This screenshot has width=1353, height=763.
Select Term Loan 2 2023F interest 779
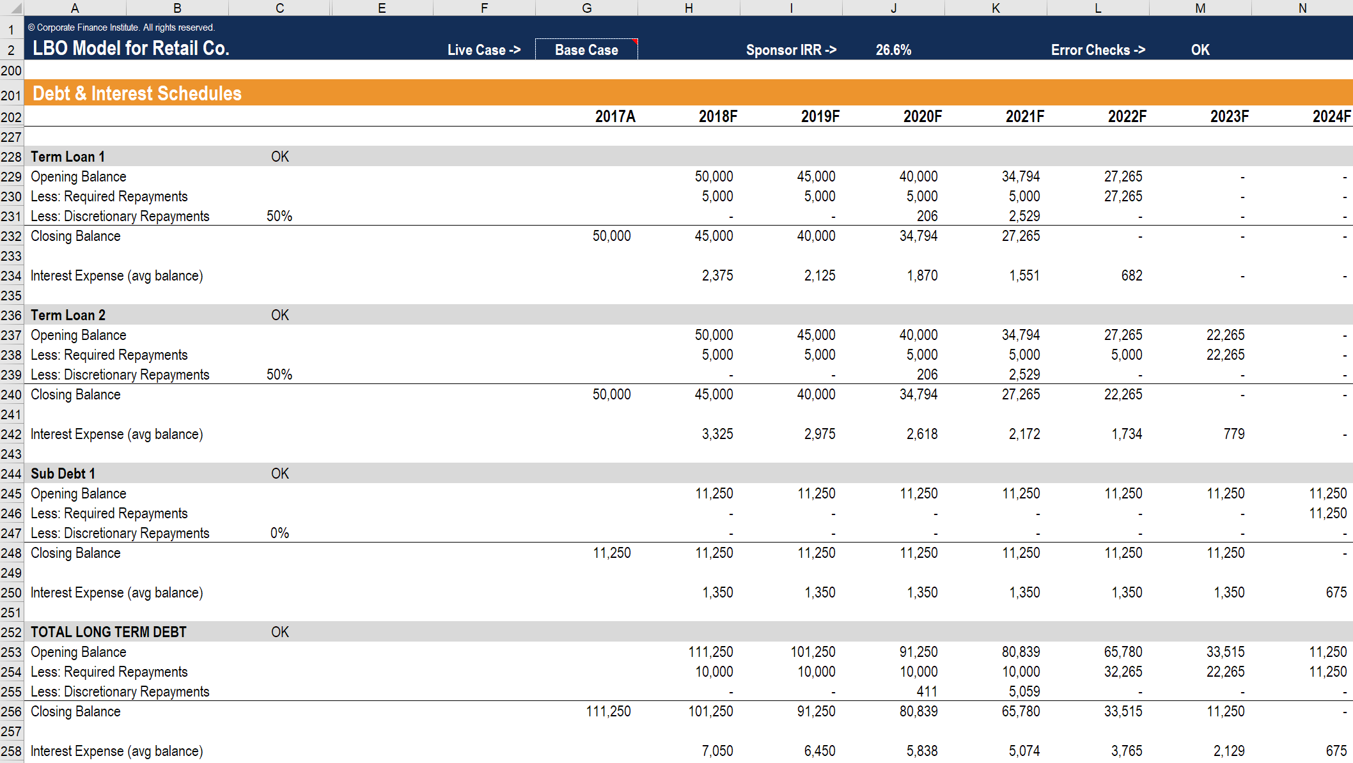pos(1233,434)
